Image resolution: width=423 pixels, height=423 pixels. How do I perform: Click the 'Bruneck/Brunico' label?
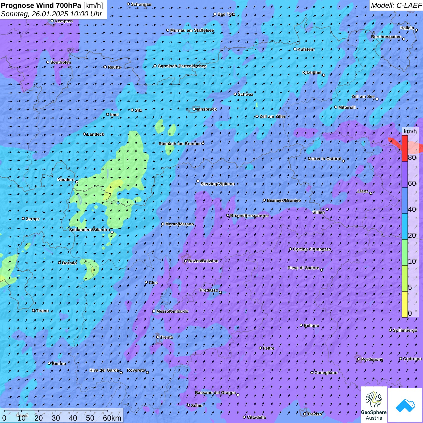coord(284,200)
